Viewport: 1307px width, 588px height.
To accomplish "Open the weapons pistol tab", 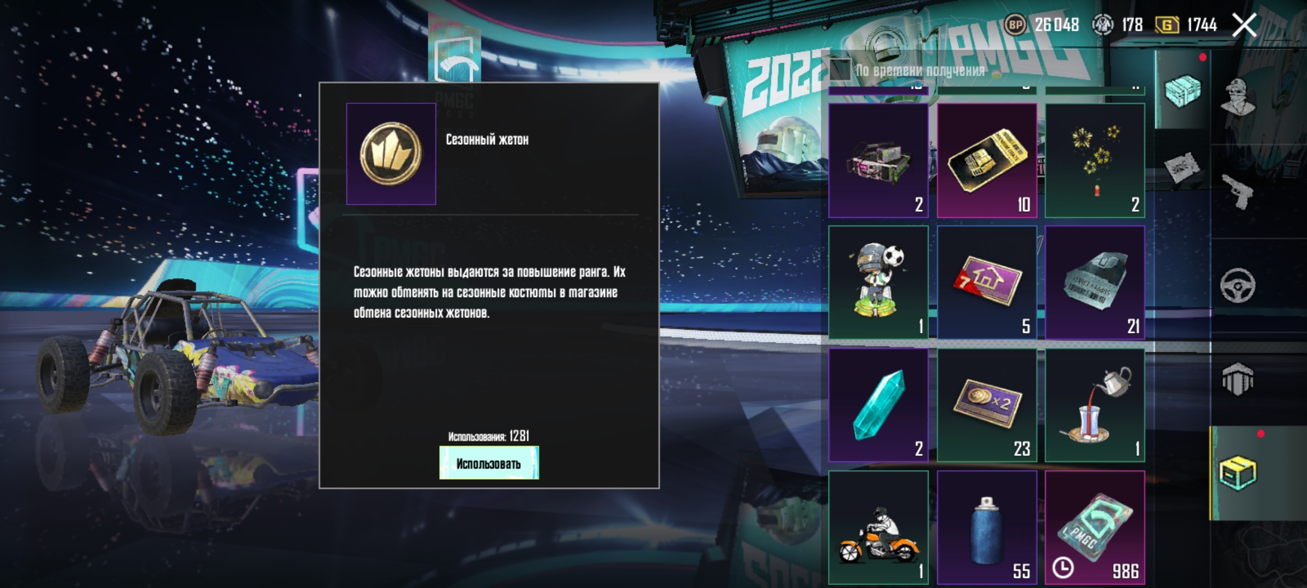I will tap(1237, 192).
